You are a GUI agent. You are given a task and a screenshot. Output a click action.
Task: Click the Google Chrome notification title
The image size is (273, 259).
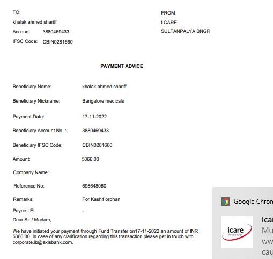point(253,202)
